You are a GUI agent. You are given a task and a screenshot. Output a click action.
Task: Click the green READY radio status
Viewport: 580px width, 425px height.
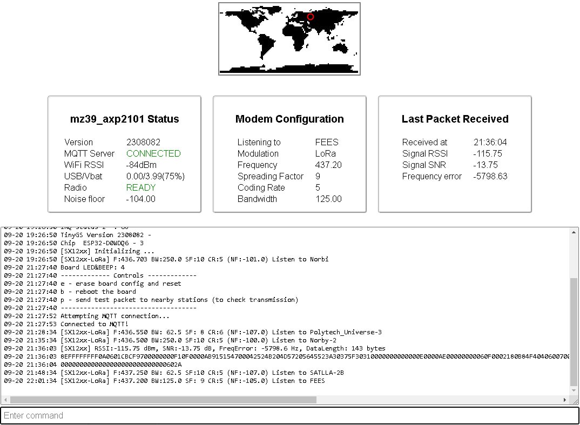(x=140, y=187)
